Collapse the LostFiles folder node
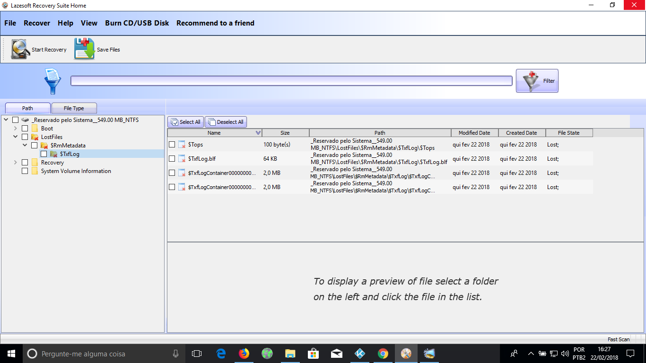 [16, 137]
